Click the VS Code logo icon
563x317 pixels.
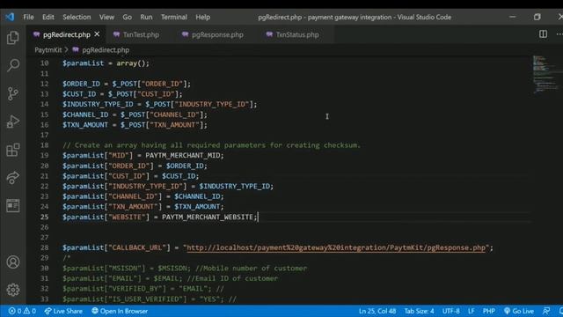(x=10, y=17)
